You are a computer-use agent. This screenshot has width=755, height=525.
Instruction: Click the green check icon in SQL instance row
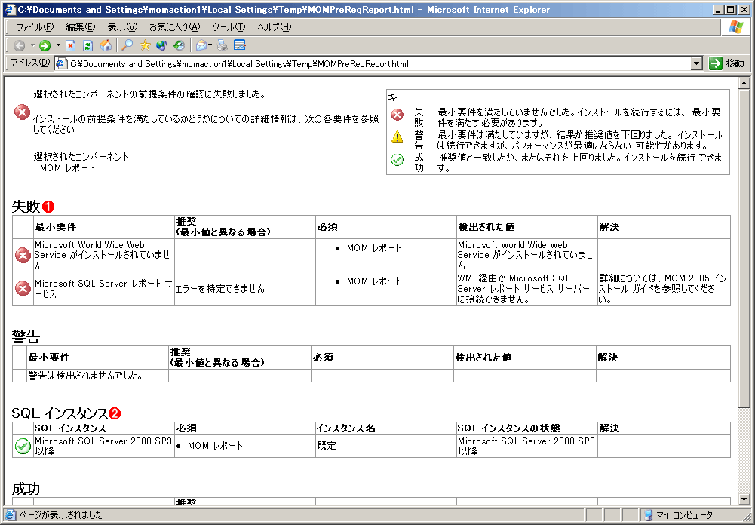(23, 446)
